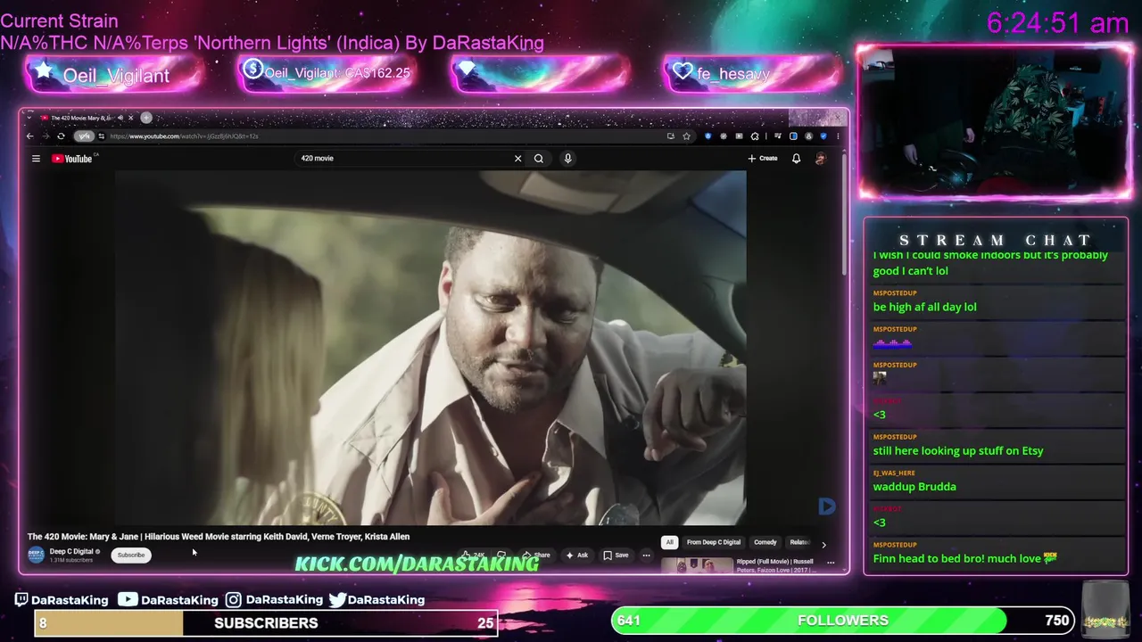Open options for the 'Ripped' recommended video

click(x=831, y=563)
